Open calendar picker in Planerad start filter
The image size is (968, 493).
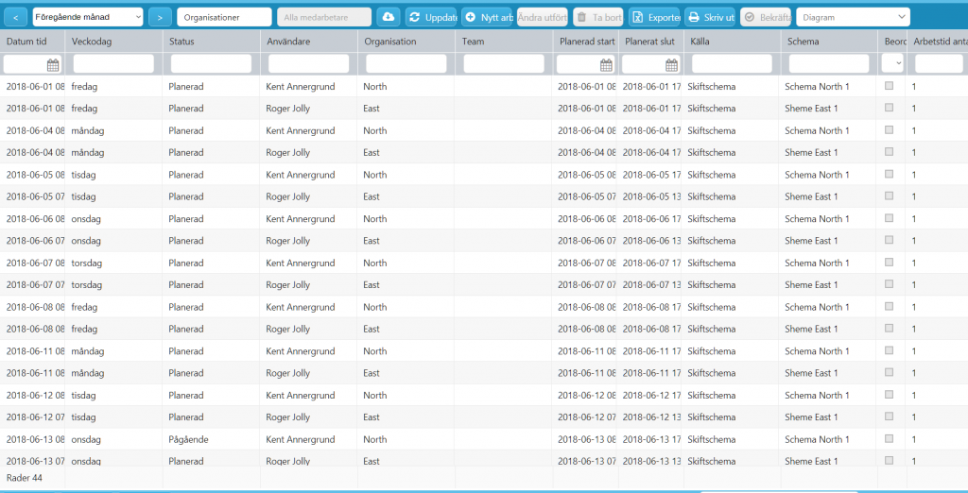click(606, 64)
